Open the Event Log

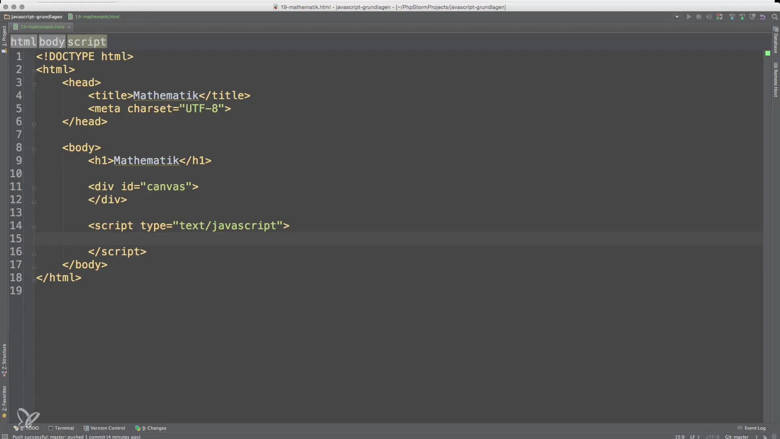(x=752, y=428)
